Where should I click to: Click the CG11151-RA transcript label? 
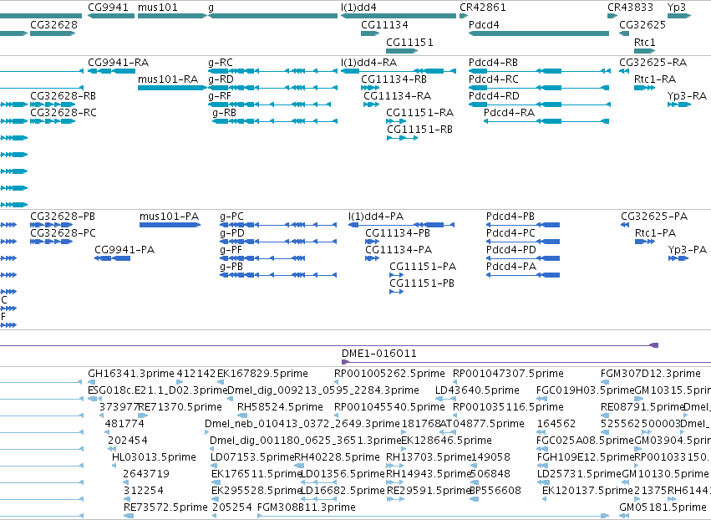[420, 113]
